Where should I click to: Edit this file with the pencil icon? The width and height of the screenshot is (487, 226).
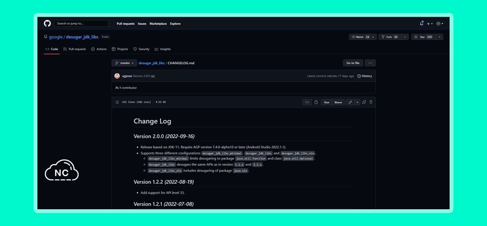click(350, 102)
